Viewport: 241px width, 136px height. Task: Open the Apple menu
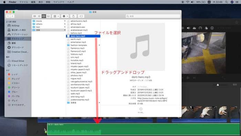tap(4, 2)
